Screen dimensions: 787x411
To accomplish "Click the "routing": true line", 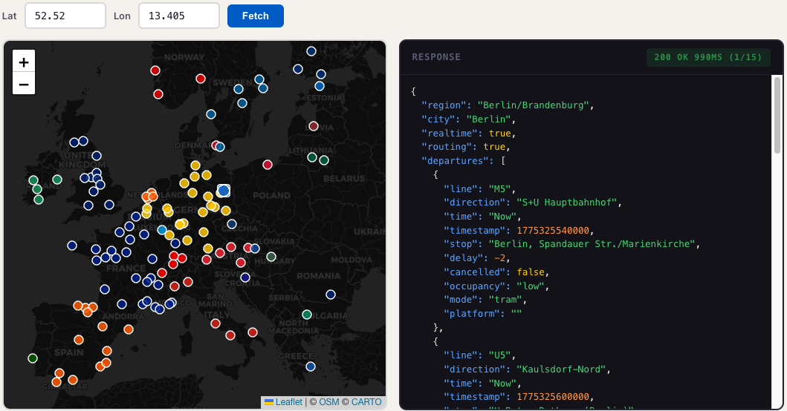I will pos(466,147).
